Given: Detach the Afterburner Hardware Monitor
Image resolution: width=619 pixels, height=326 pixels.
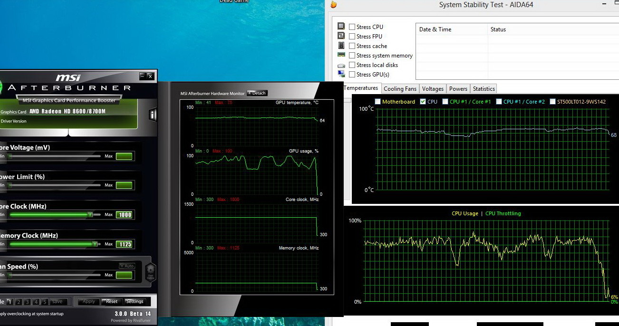Looking at the screenshot, I should [257, 93].
